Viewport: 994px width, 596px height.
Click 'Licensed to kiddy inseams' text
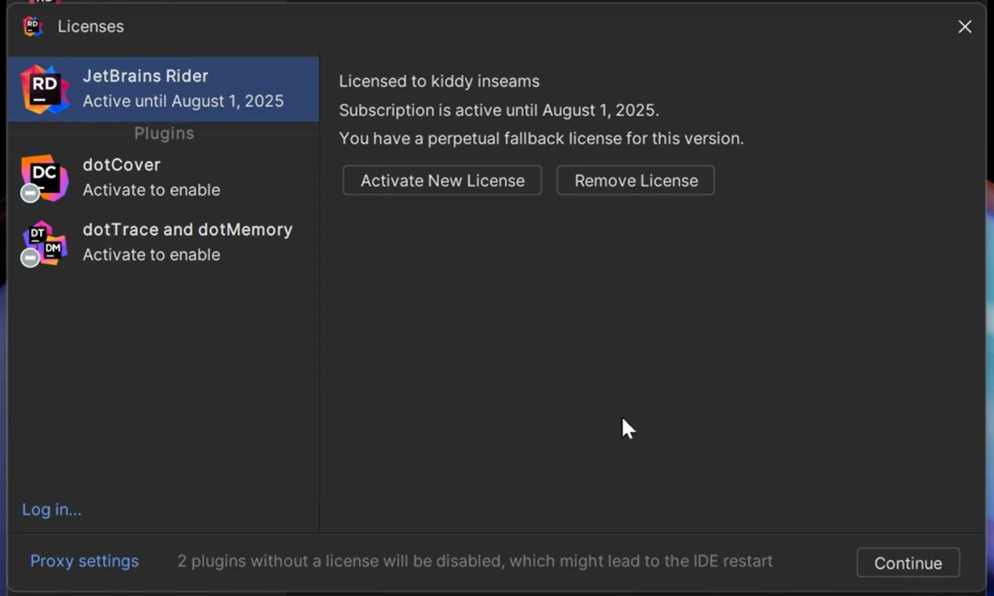[x=439, y=81]
